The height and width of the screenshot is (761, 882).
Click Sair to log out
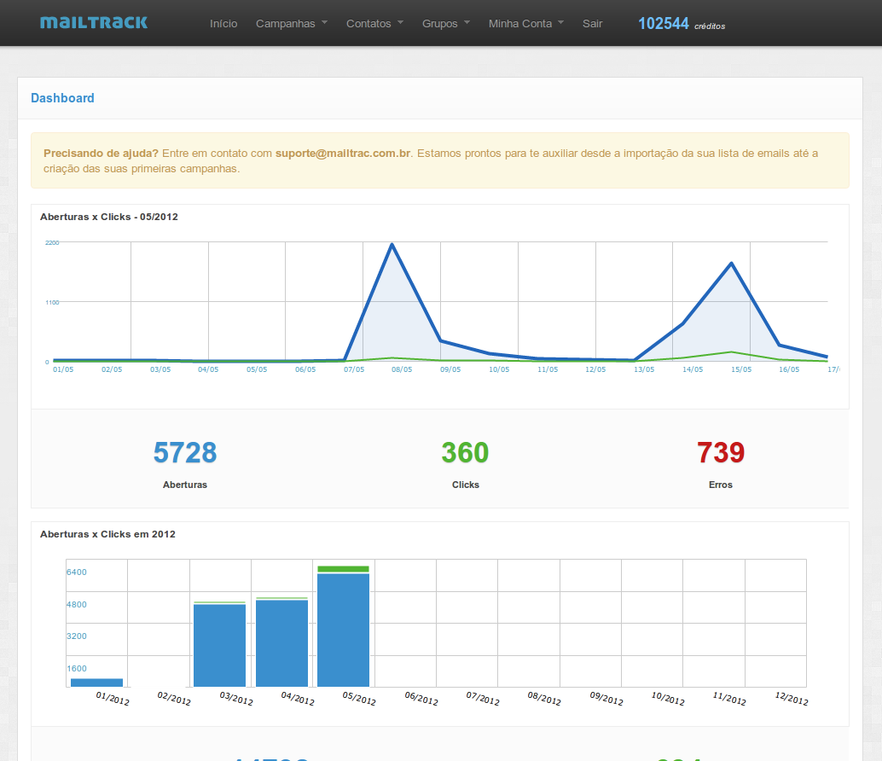click(592, 23)
